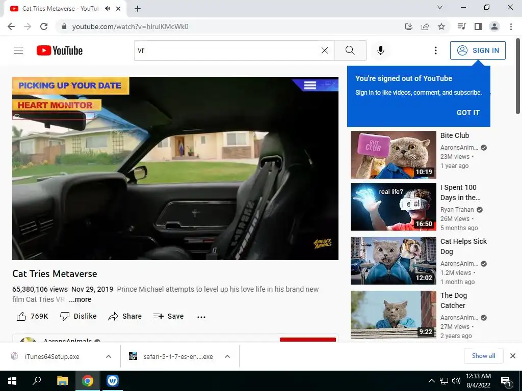Close the Cat Tries Metaverse tab
This screenshot has height=391, width=522.
[118, 9]
